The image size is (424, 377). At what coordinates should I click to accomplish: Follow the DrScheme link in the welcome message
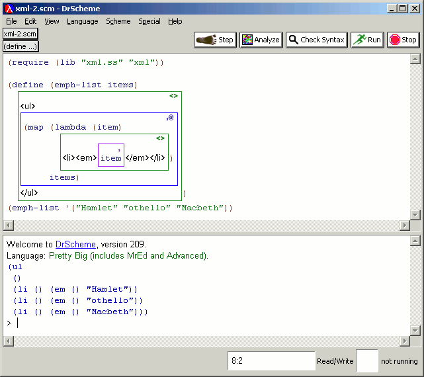pyautogui.click(x=75, y=244)
